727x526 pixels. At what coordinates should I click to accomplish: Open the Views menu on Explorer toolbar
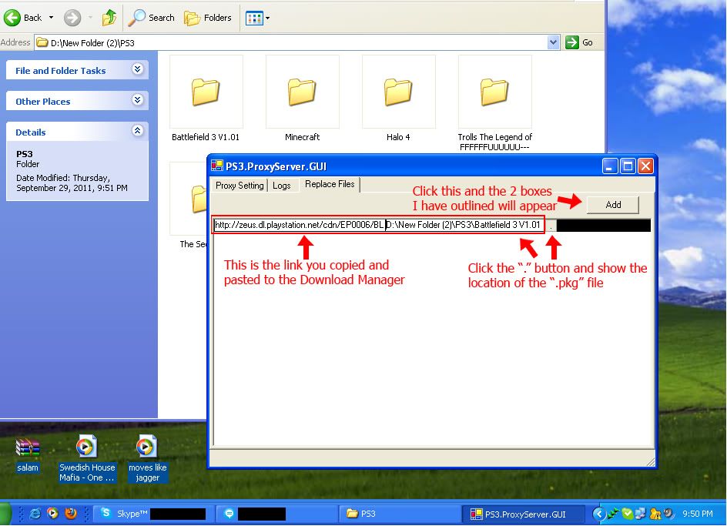pos(257,18)
